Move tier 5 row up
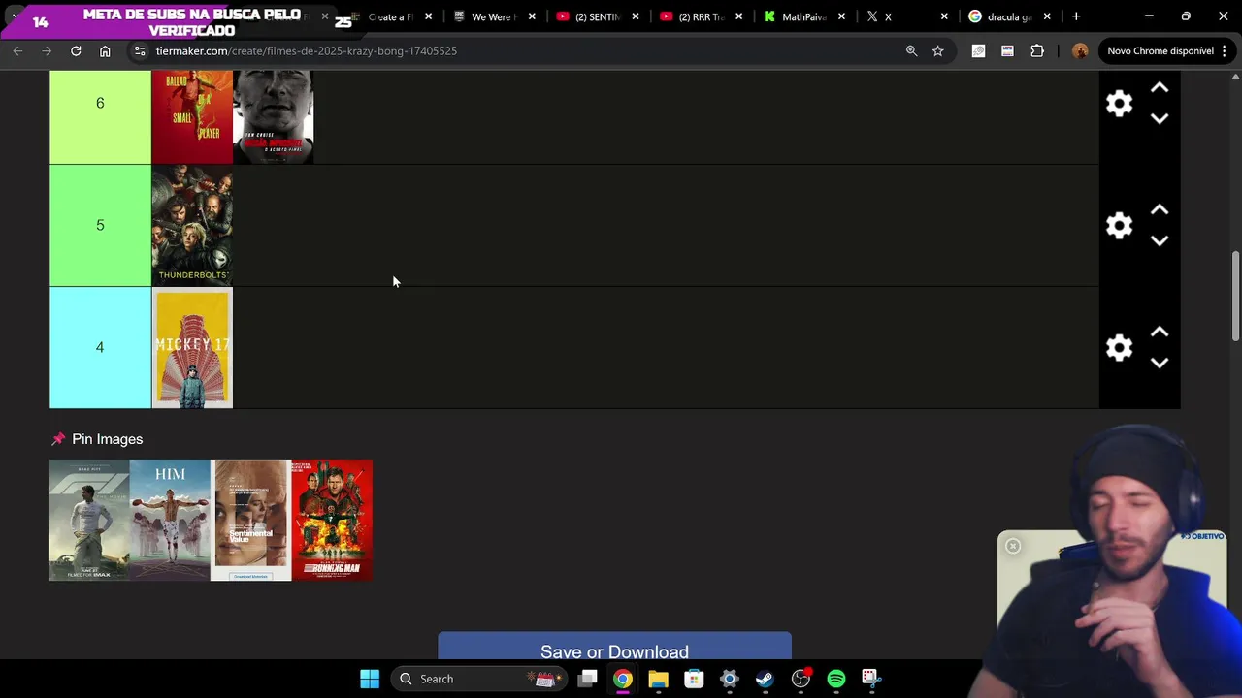1242x698 pixels. coord(1160,210)
